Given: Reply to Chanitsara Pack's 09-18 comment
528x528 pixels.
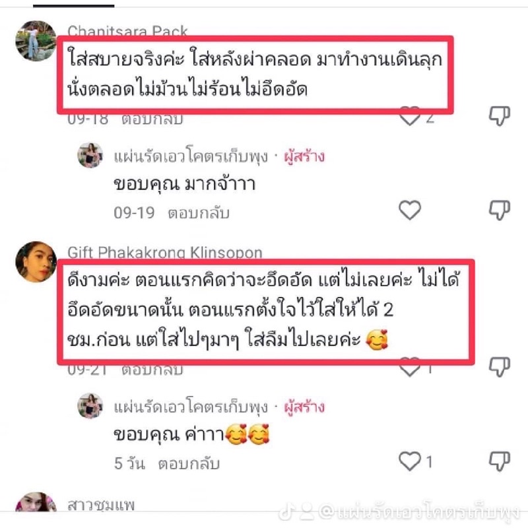Looking at the screenshot, I should point(152,119).
